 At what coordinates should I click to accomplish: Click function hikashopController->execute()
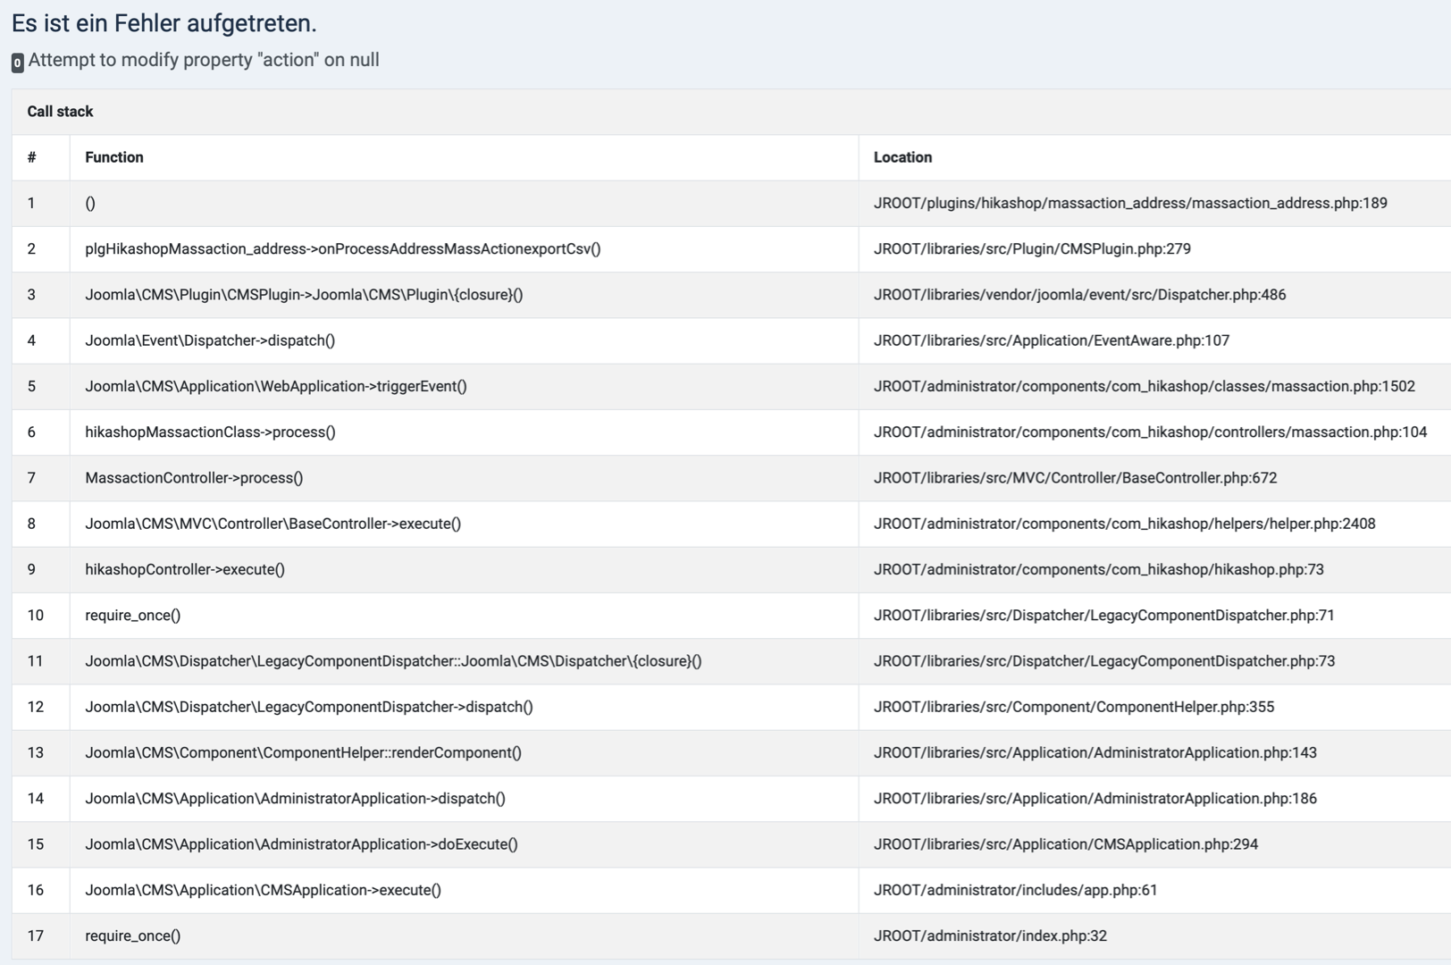point(185,569)
